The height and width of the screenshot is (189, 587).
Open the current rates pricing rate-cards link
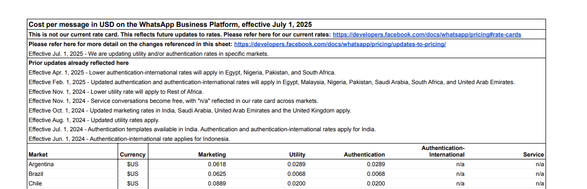click(x=427, y=35)
